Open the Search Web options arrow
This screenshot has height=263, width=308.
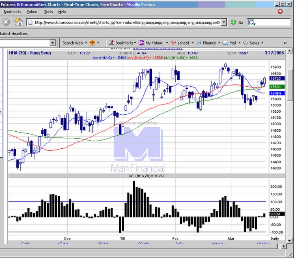tap(86, 43)
